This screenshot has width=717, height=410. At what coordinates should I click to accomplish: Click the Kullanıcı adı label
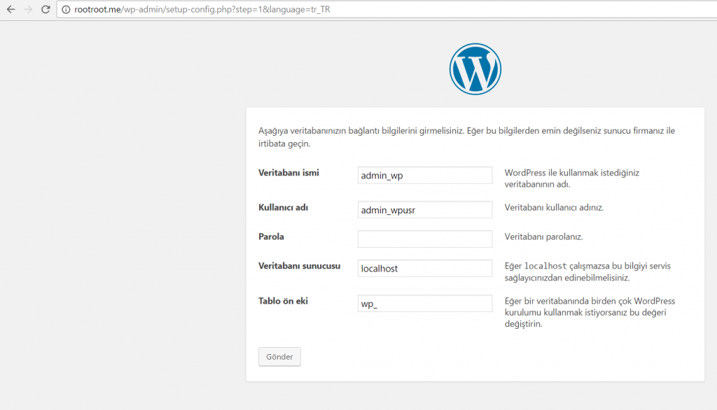coord(283,208)
